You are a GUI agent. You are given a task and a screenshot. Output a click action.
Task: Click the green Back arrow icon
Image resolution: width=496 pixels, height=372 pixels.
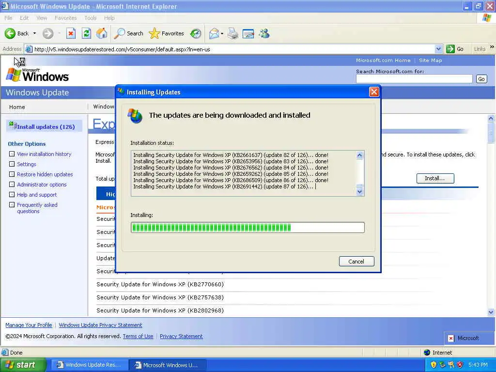click(10, 33)
